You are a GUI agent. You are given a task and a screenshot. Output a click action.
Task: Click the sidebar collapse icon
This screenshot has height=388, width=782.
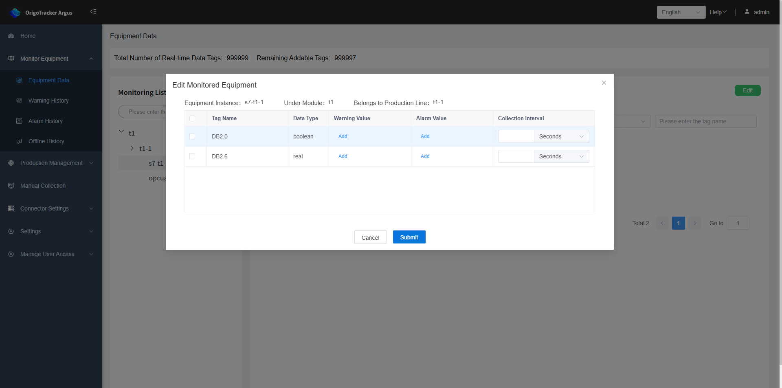click(93, 11)
